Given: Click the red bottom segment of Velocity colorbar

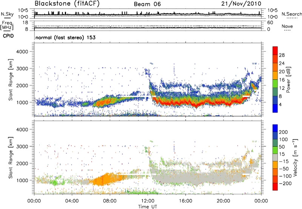Looking at the screenshot, I should pos(275,187).
